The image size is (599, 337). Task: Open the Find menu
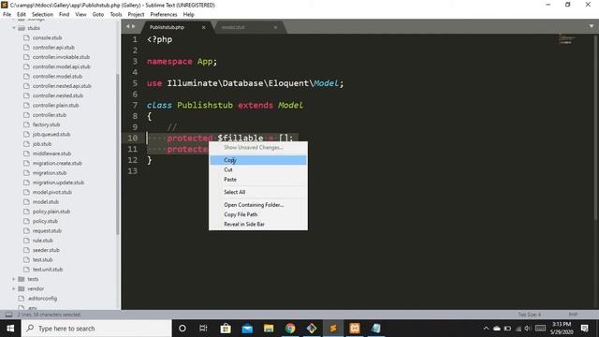pyautogui.click(x=65, y=15)
